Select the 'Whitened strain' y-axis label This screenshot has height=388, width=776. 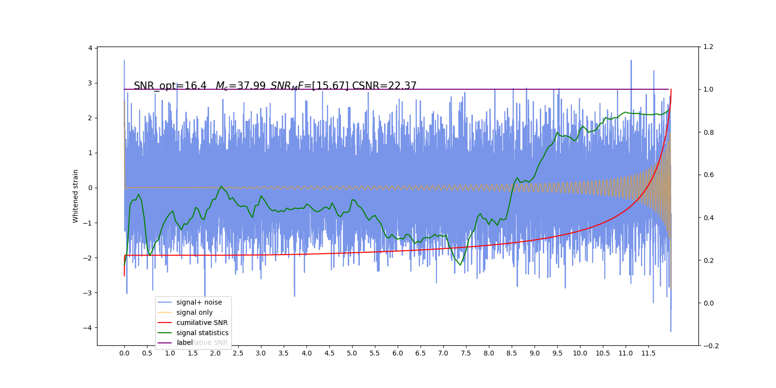tap(76, 196)
